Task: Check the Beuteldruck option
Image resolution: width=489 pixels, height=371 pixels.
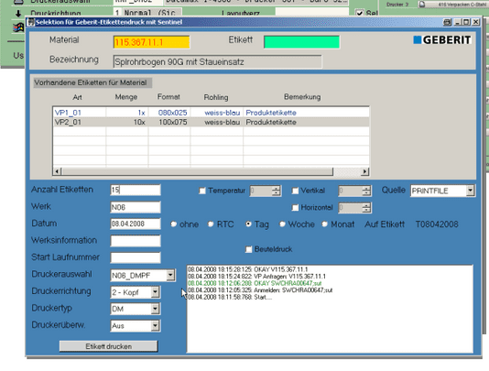Action: point(248,249)
